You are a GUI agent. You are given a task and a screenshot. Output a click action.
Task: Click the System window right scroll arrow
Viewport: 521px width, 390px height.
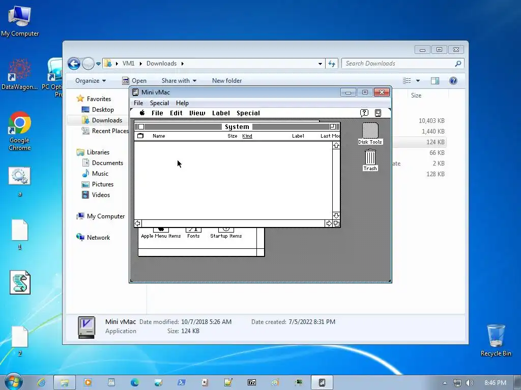point(329,223)
